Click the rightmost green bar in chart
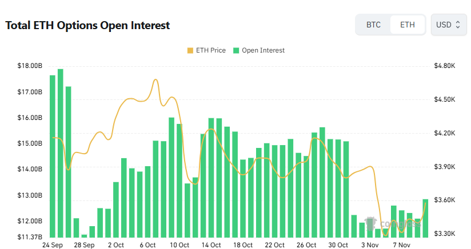471x249 pixels. click(x=425, y=218)
